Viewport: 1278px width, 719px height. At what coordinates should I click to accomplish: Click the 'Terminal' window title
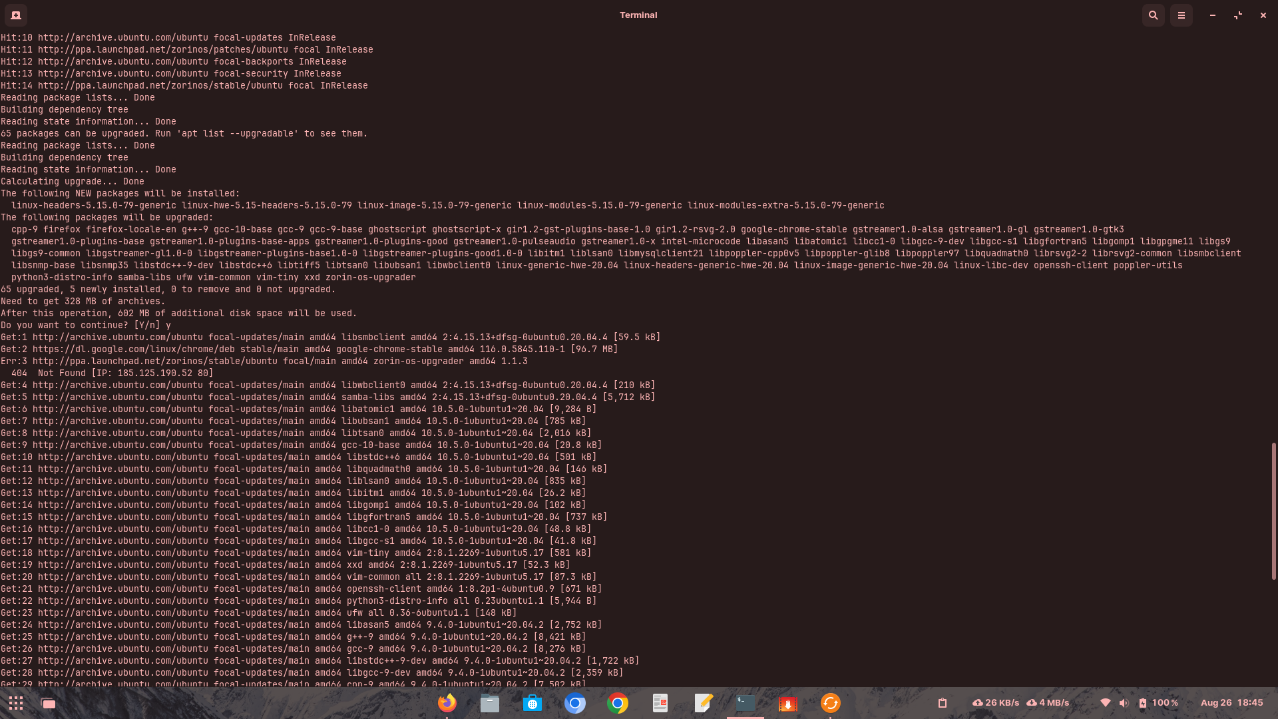pyautogui.click(x=638, y=15)
